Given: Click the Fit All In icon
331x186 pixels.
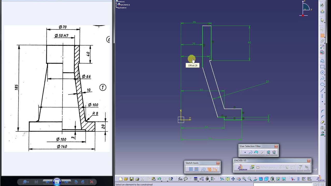Looking at the screenshot, I should coord(228,179).
